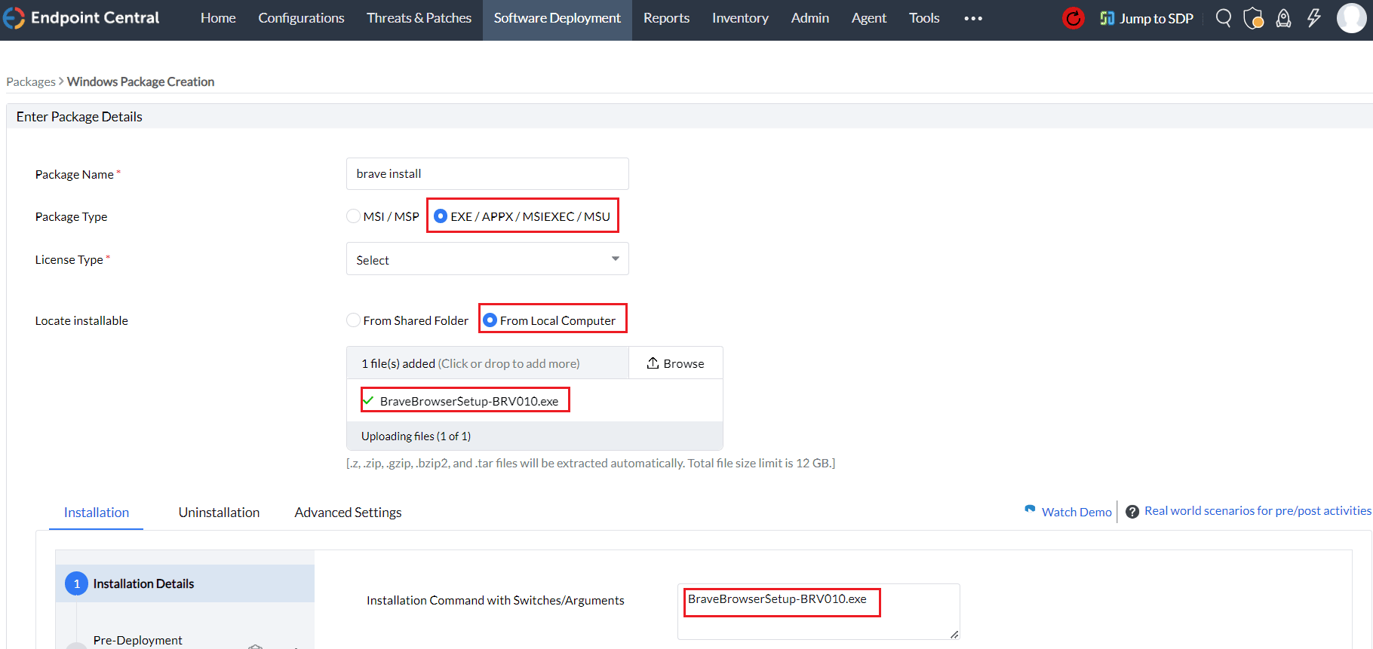
Task: Select the Installation Details step
Action: tap(185, 583)
